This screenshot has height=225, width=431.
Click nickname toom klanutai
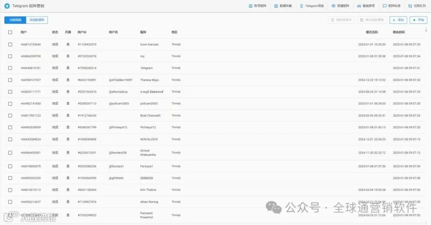[x=149, y=45]
